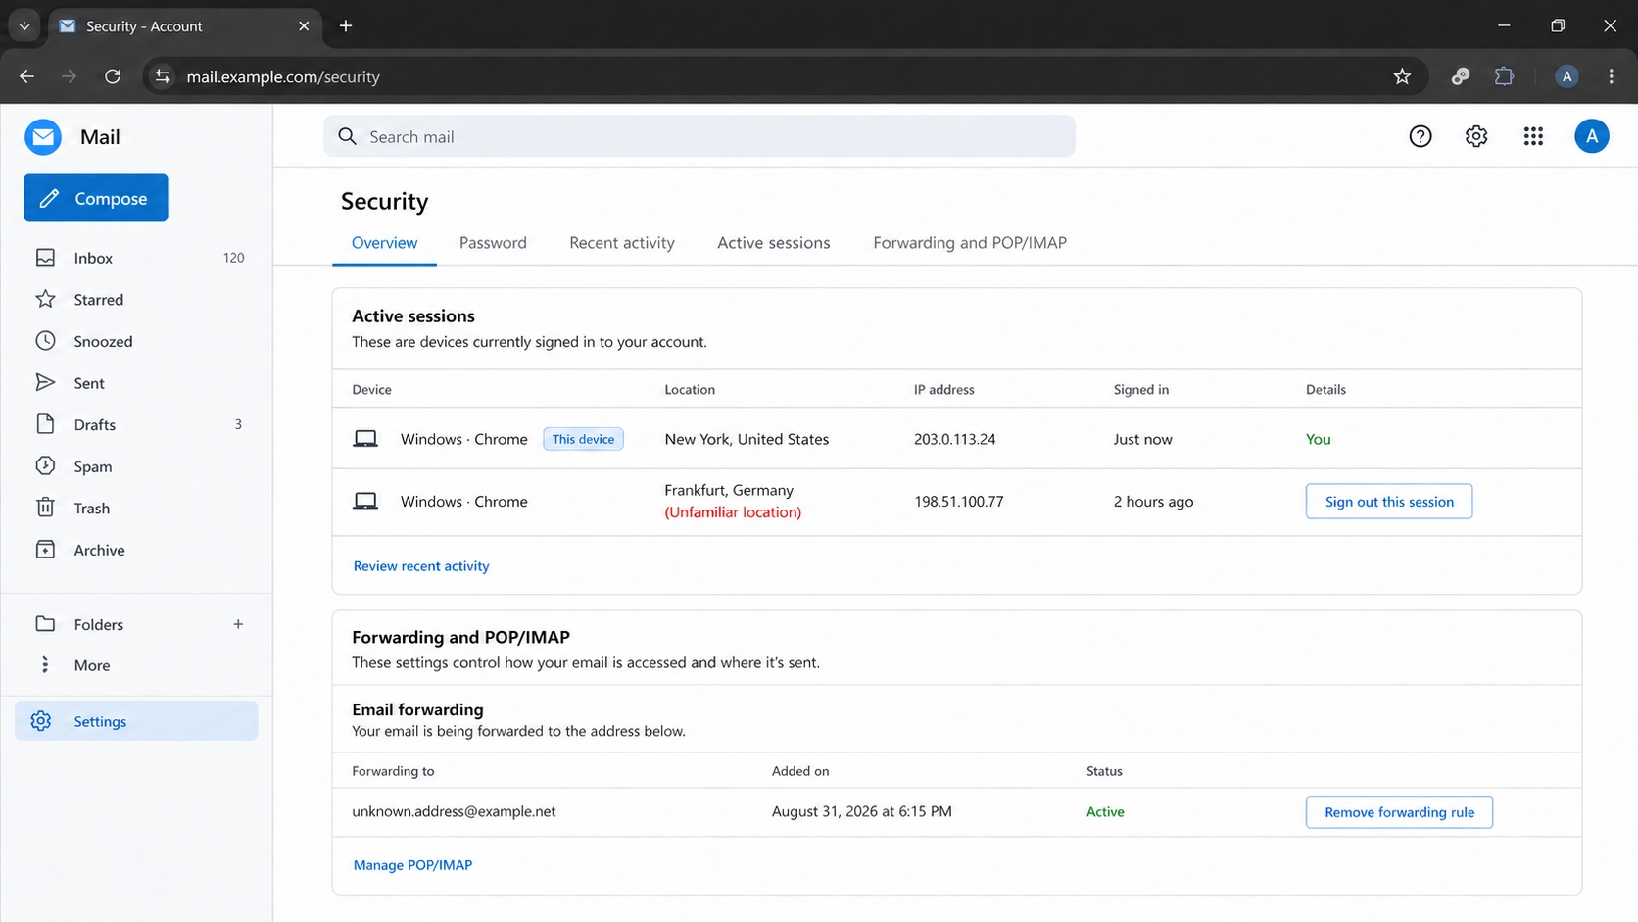Open the apps grid launcher
Image resolution: width=1638 pixels, height=922 pixels.
coord(1533,136)
